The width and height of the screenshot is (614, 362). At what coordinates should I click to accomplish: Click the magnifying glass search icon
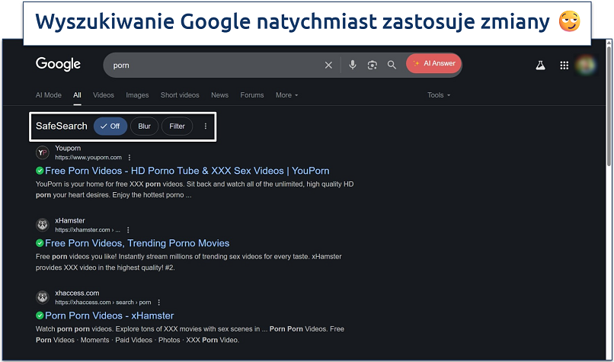[x=392, y=66]
